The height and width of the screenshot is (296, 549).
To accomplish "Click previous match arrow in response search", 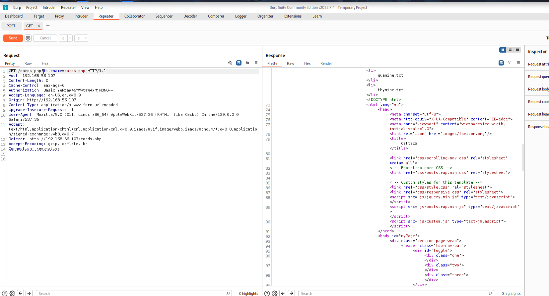I will (x=283, y=293).
